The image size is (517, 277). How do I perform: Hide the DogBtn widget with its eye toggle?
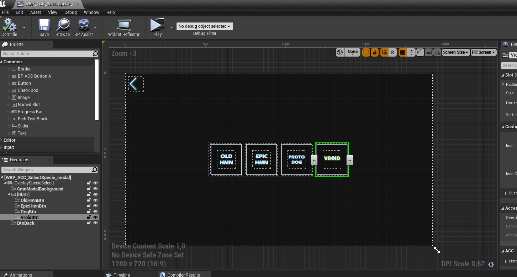click(x=95, y=211)
